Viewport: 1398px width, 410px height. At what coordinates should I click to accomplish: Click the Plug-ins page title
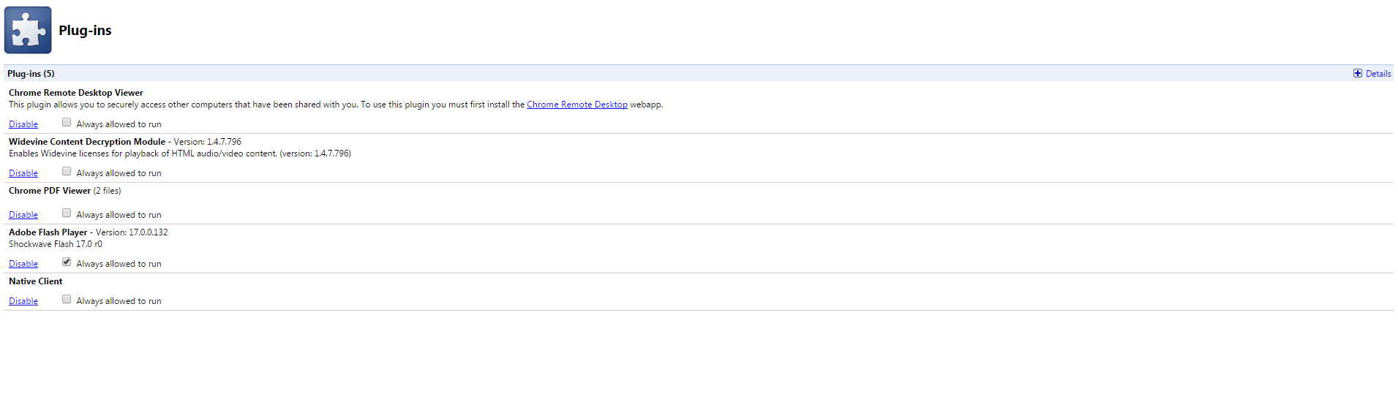coord(85,31)
